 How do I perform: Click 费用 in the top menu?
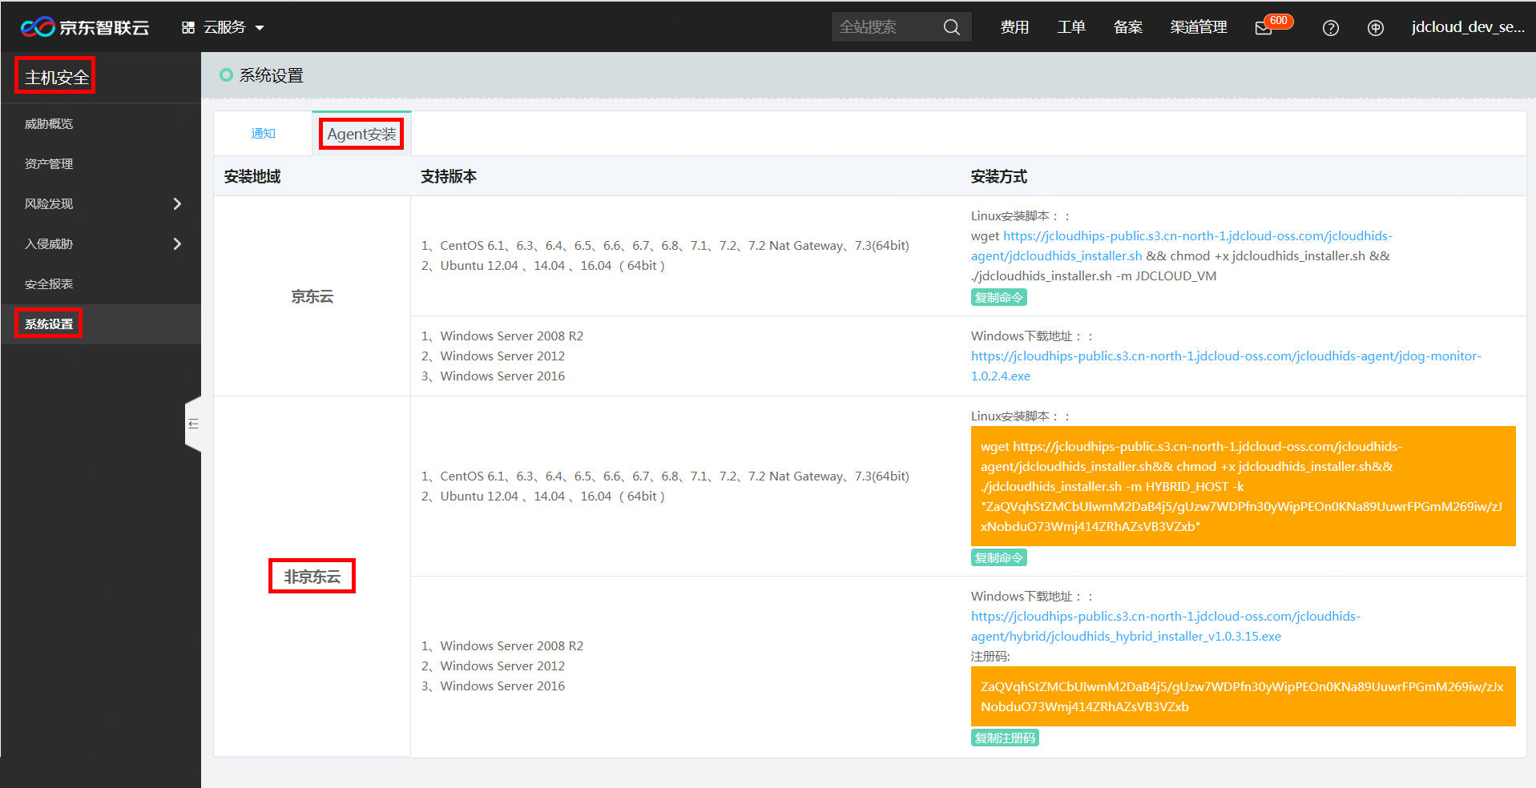pos(1014,26)
